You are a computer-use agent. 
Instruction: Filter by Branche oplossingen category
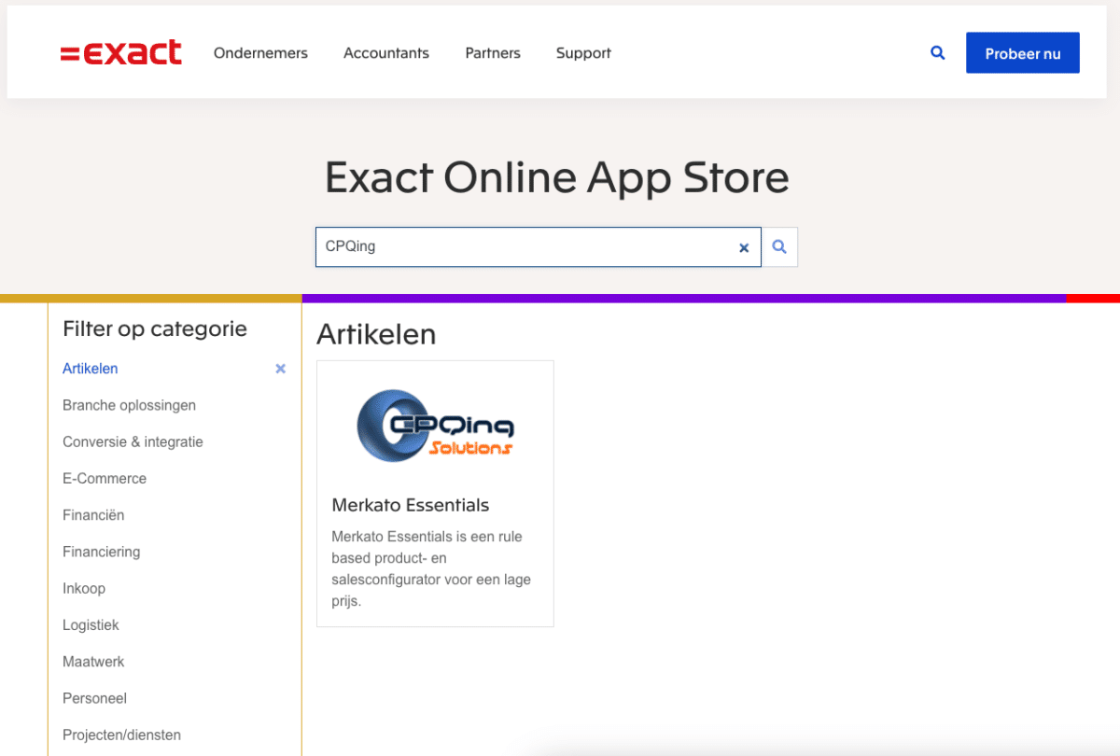click(129, 405)
